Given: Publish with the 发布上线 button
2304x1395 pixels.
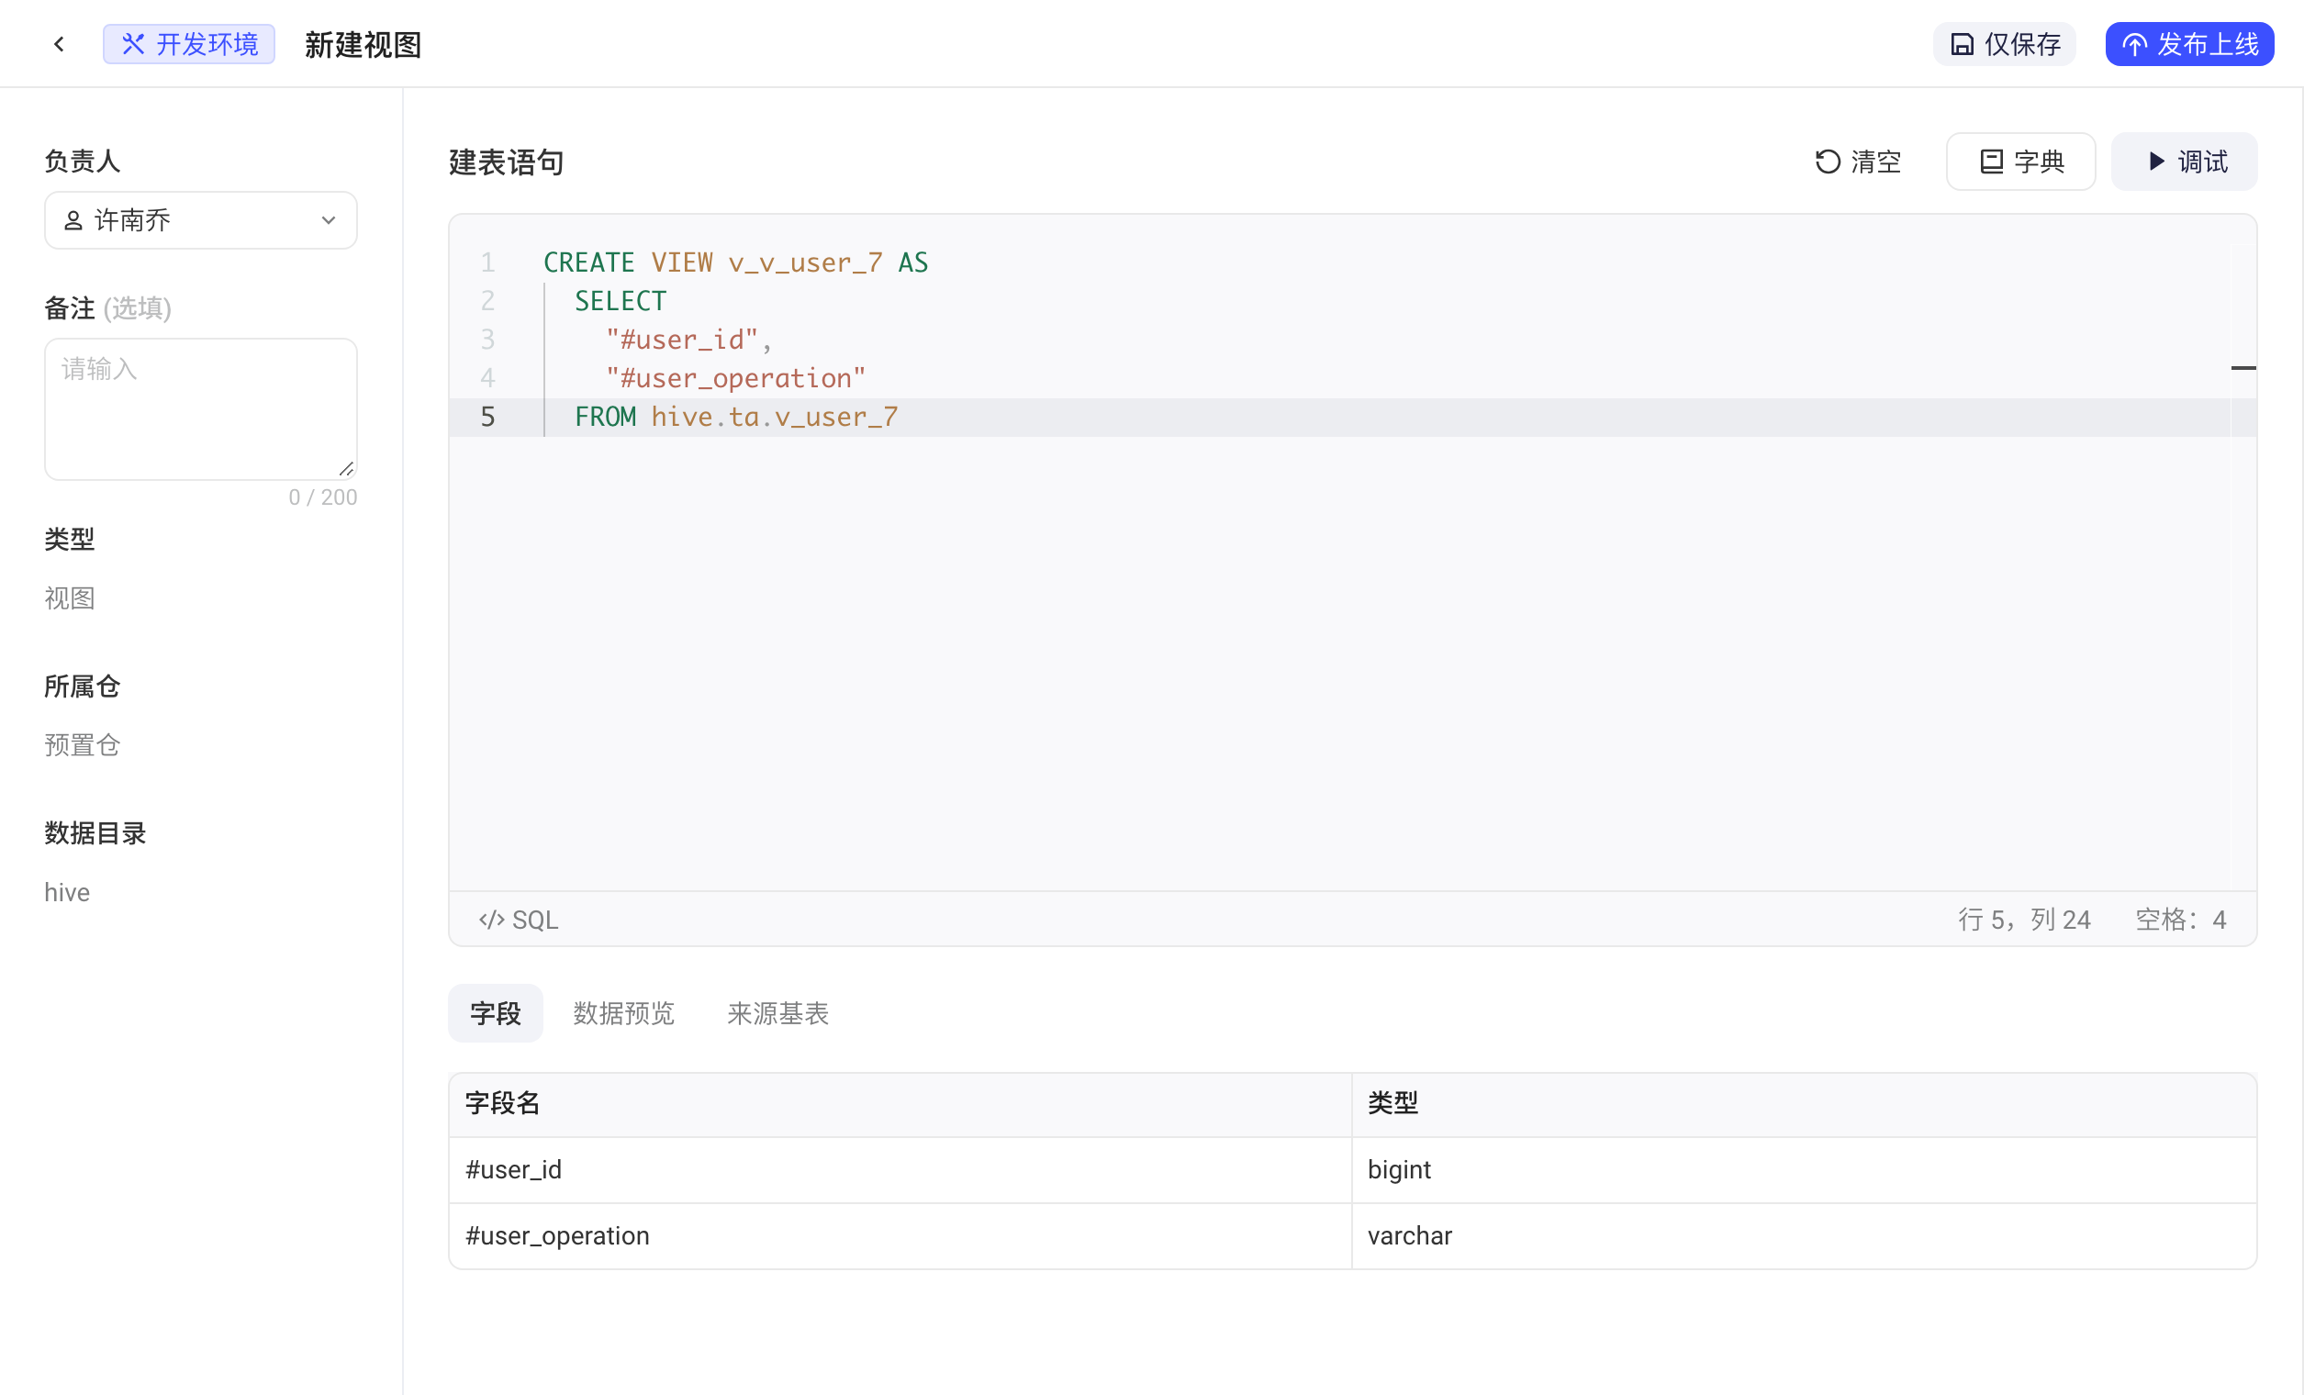Looking at the screenshot, I should pos(2189,44).
